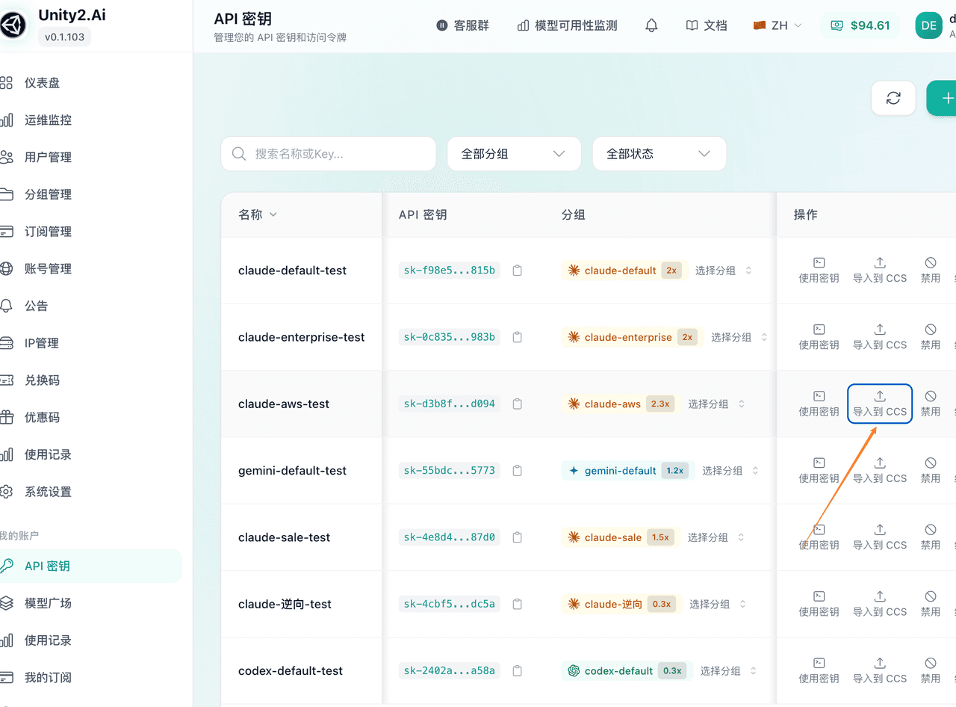The height and width of the screenshot is (707, 956).
Task: Open the 全部分组 dropdown filter
Action: click(x=514, y=153)
